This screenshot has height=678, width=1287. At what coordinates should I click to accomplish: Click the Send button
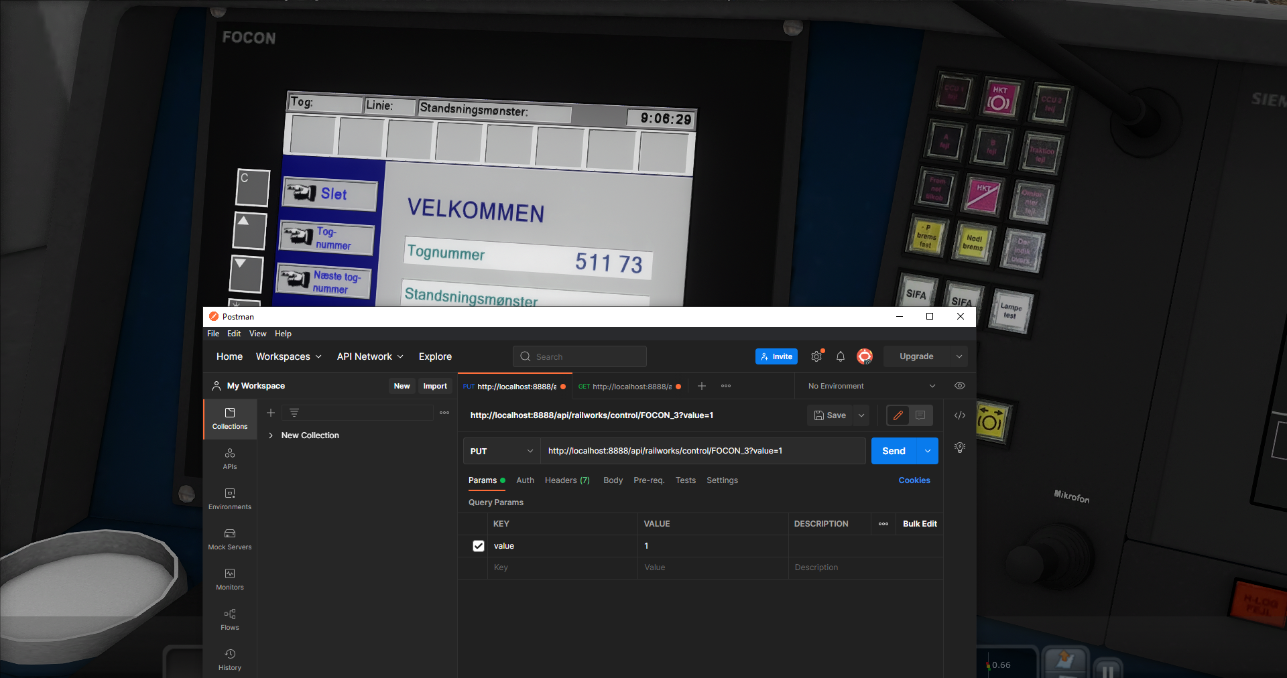pos(894,451)
